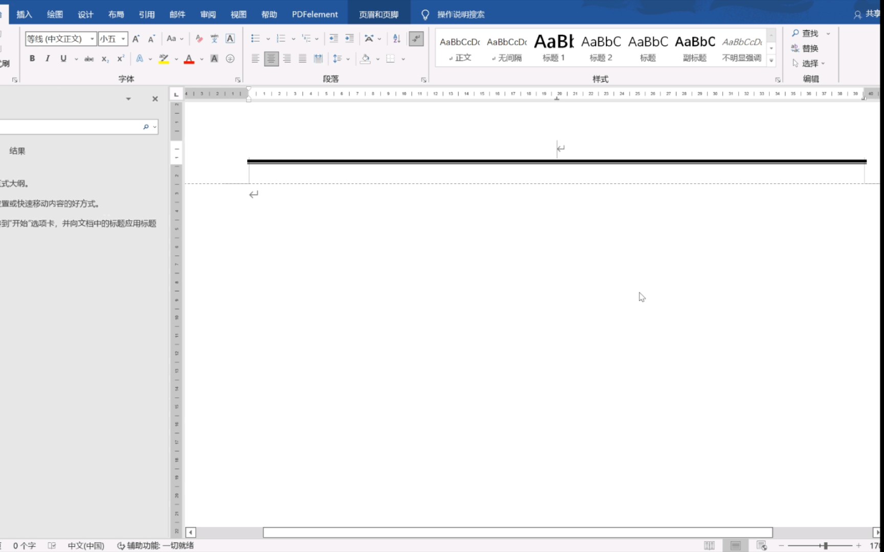Image resolution: width=884 pixels, height=552 pixels.
Task: Open the 布局 tab
Action: (x=116, y=14)
